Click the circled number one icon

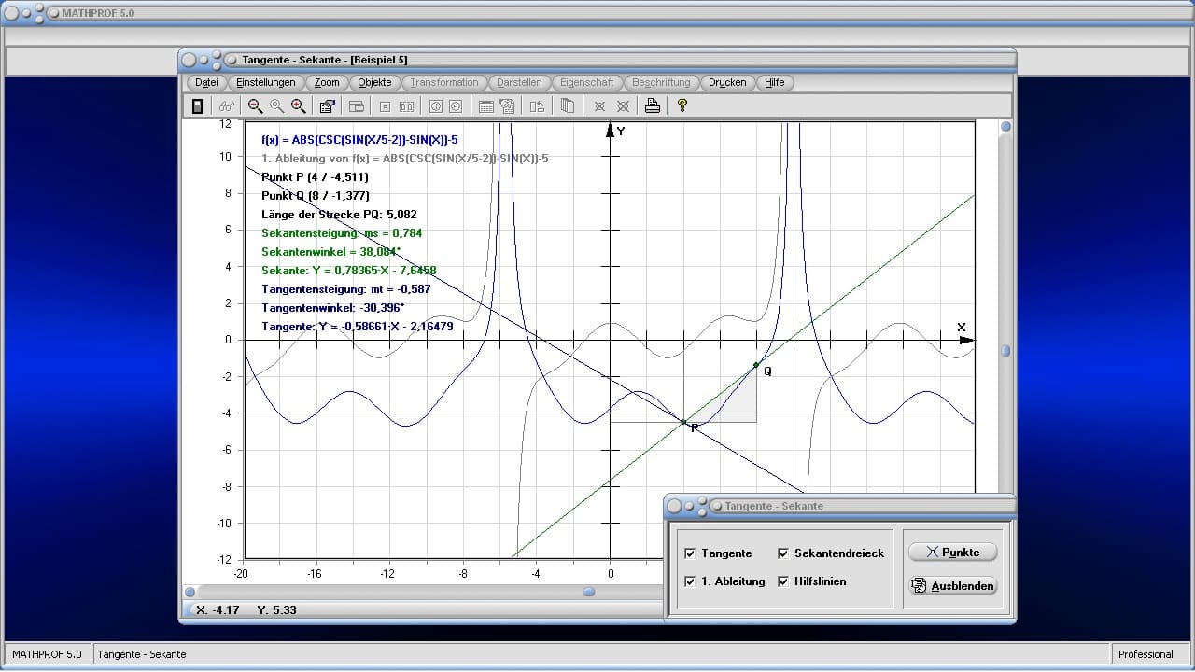[x=435, y=106]
